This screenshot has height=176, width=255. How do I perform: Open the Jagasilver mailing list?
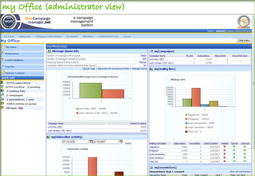(154, 147)
